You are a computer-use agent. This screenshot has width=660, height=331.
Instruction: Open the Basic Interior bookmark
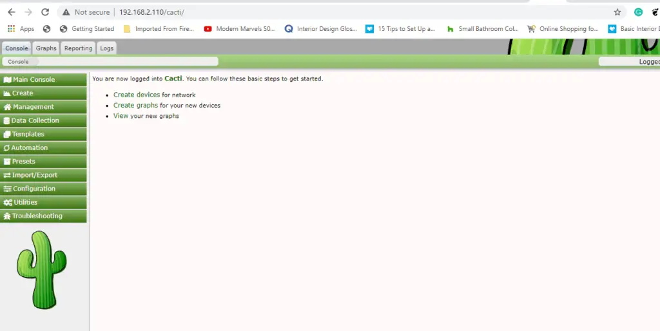634,28
